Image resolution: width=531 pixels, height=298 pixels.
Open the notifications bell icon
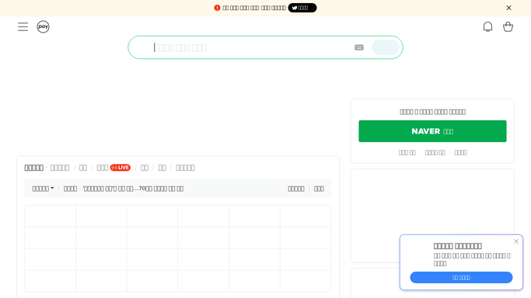tap(487, 26)
